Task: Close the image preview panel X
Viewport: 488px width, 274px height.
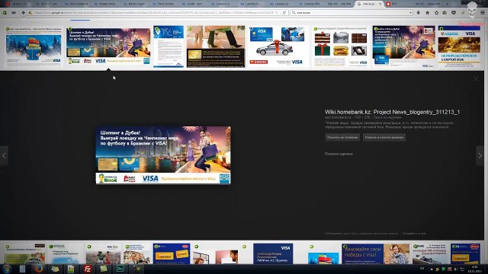Action: point(476,79)
